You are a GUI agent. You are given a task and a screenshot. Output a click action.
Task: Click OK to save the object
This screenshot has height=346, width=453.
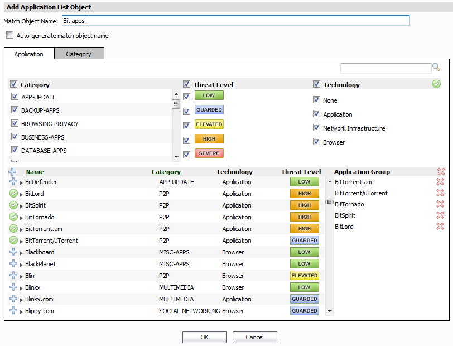point(205,337)
